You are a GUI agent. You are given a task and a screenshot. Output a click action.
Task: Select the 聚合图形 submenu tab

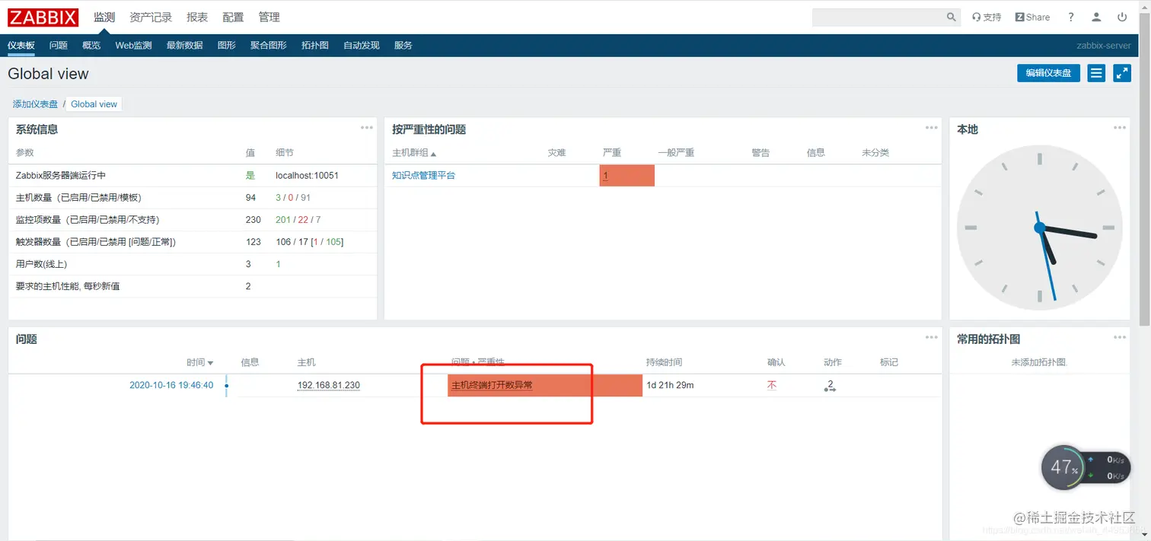(x=269, y=46)
